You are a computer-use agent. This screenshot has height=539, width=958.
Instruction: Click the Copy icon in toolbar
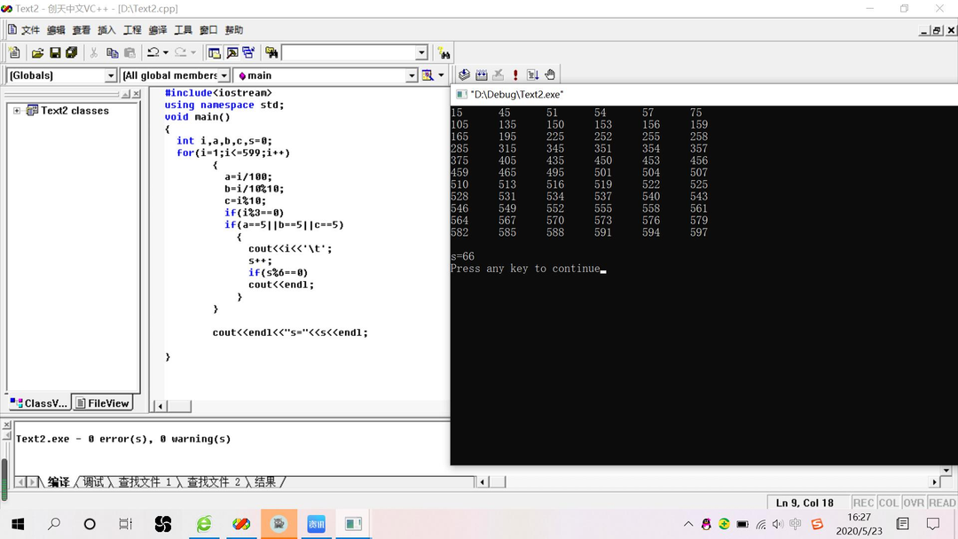[x=112, y=53]
